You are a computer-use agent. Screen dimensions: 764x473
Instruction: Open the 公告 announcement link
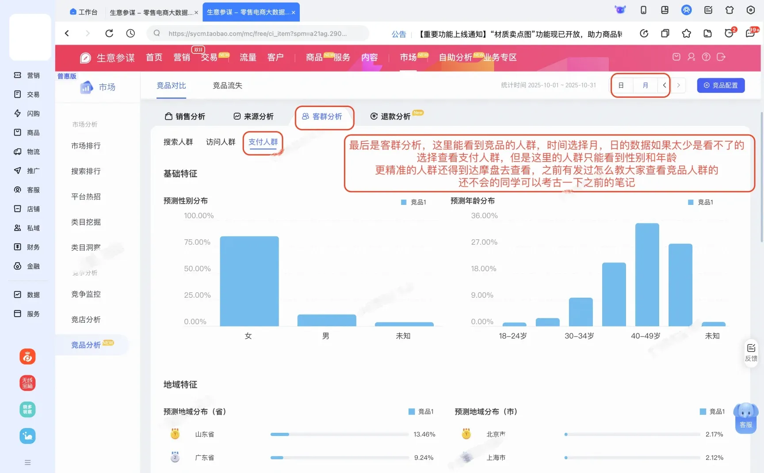coord(399,34)
